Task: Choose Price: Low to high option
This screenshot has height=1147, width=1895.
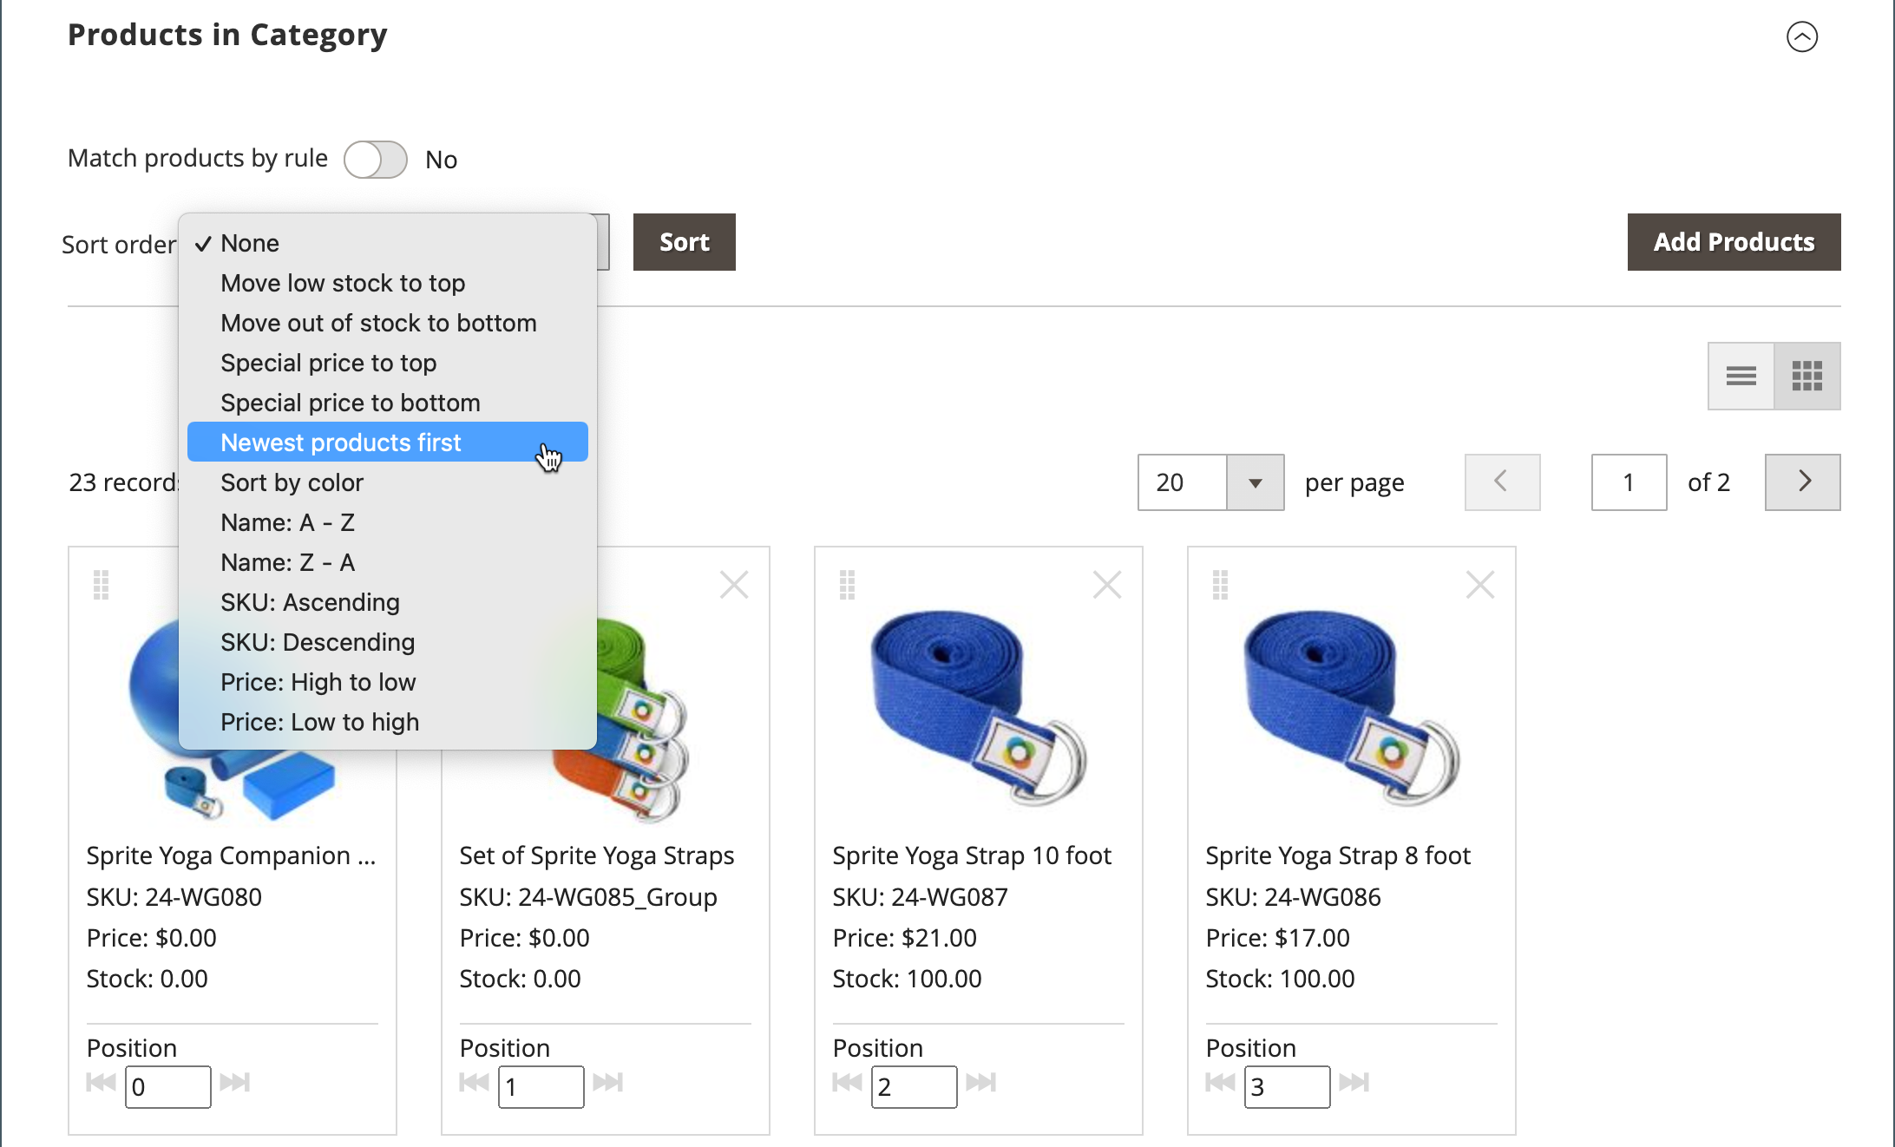Action: 319,722
